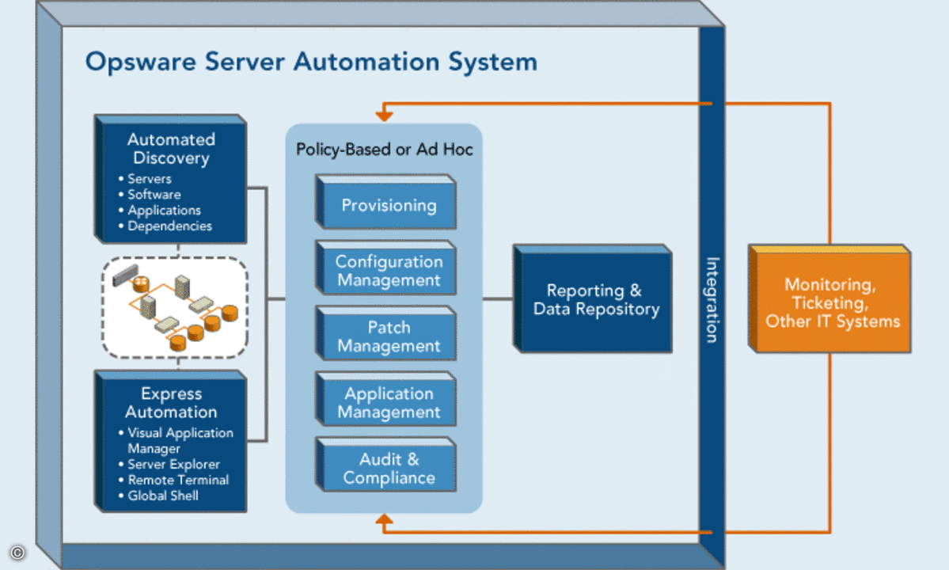This screenshot has height=570, width=949.
Task: Click the orange arrowhead below Audit & Compliance
Action: pos(385,520)
